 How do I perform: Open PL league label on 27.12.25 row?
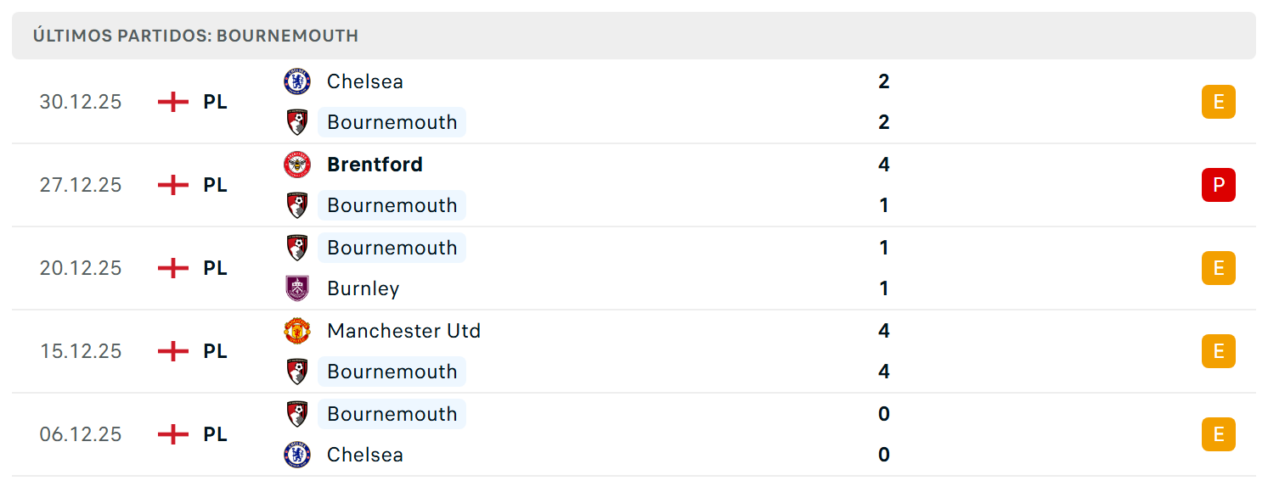[216, 185]
